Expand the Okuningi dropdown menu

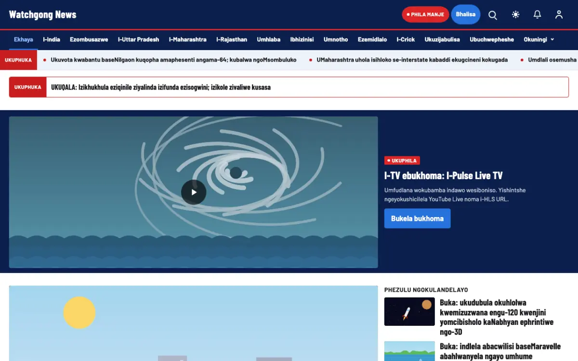pyautogui.click(x=539, y=39)
